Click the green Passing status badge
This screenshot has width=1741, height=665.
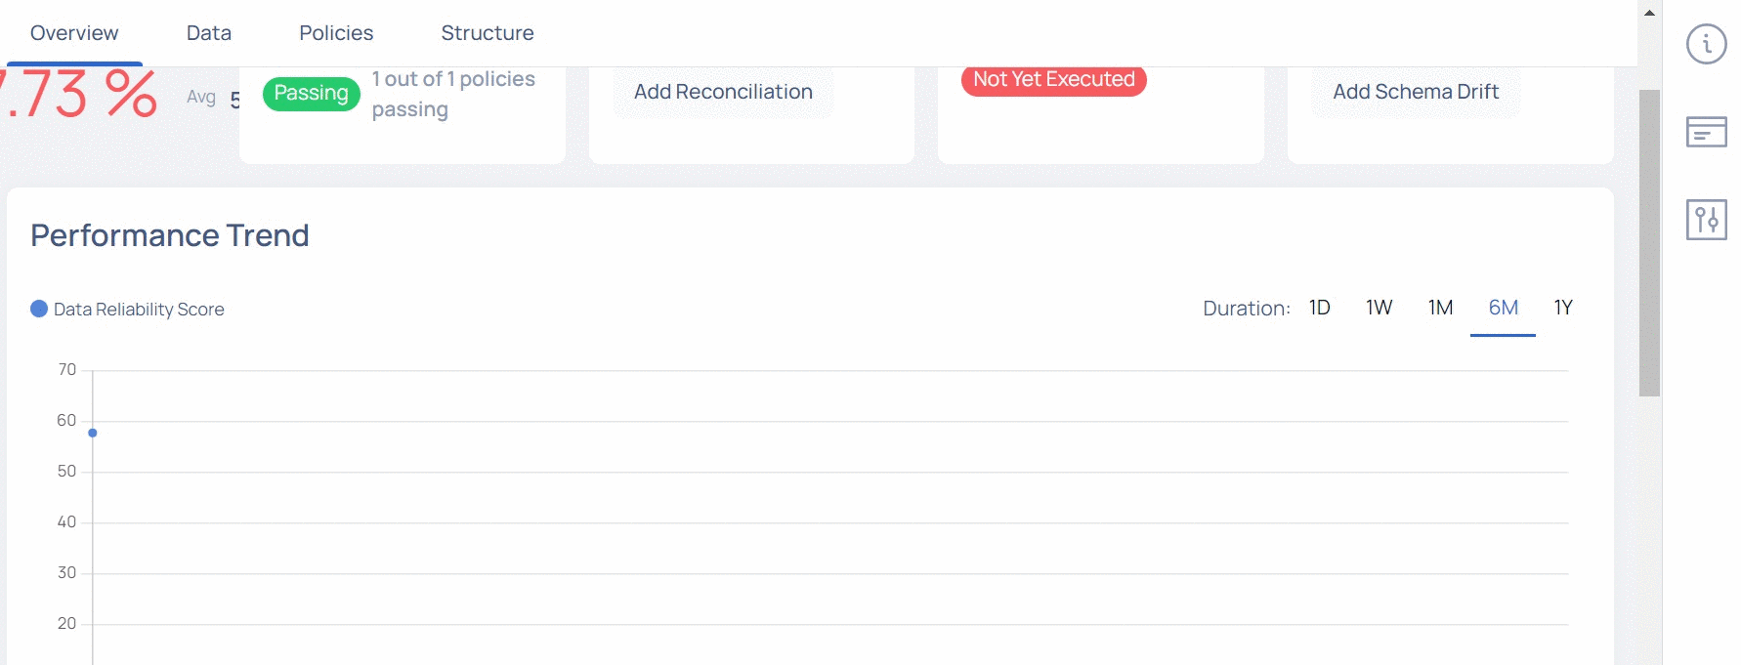311,94
